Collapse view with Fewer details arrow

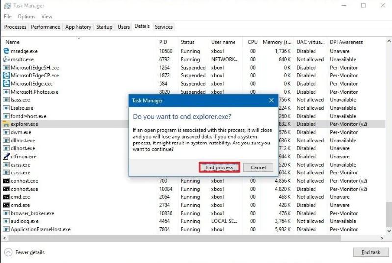(8, 252)
